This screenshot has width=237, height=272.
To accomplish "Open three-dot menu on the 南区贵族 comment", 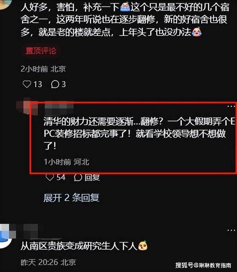I will (x=231, y=230).
